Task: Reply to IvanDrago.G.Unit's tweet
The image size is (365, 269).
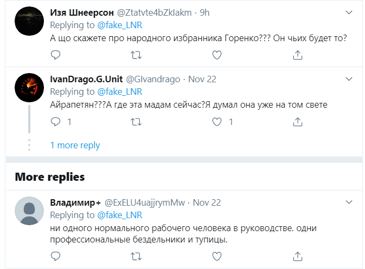Action: click(55, 122)
